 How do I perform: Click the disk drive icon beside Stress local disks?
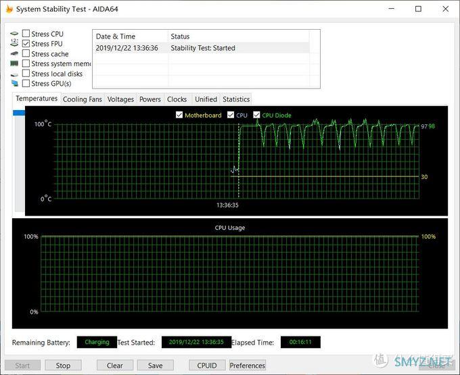[14, 75]
